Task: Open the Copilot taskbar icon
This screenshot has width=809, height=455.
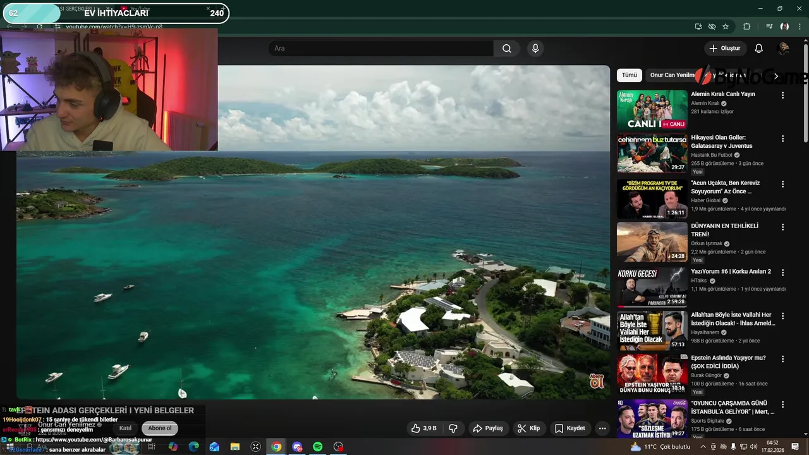Action: tap(173, 447)
